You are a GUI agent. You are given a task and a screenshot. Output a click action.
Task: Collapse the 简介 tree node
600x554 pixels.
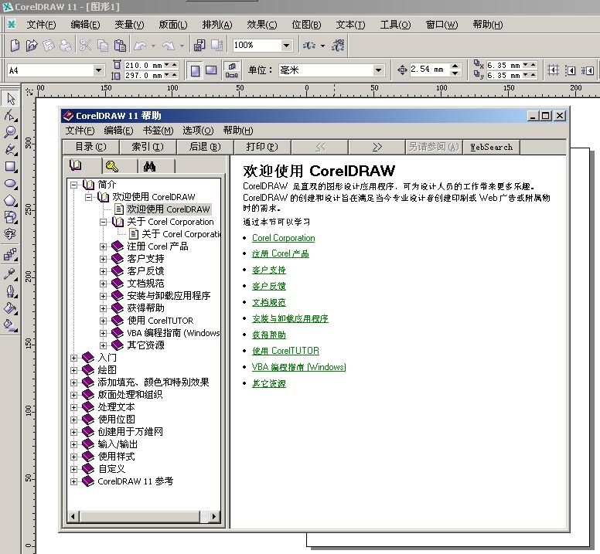coord(74,185)
